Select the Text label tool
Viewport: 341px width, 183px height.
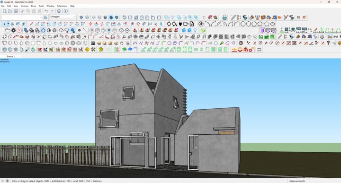point(150,24)
